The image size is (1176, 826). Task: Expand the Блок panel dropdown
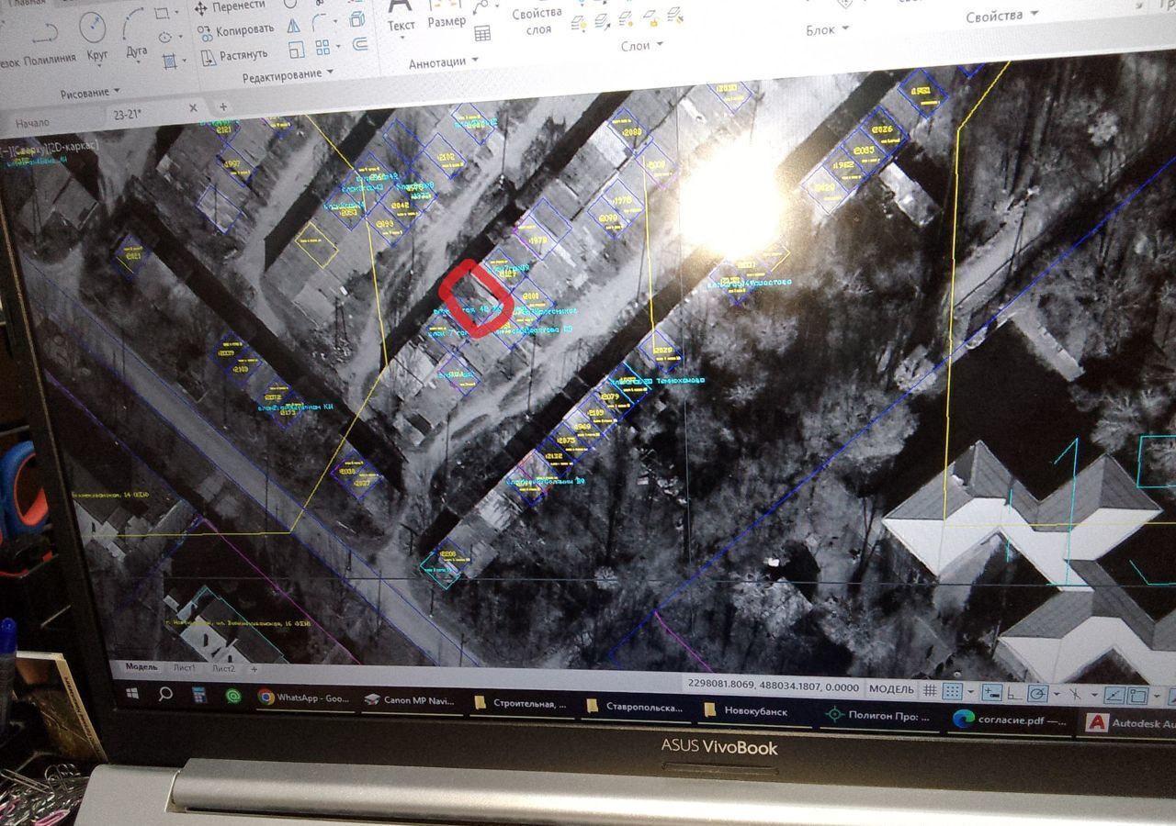pos(827,29)
